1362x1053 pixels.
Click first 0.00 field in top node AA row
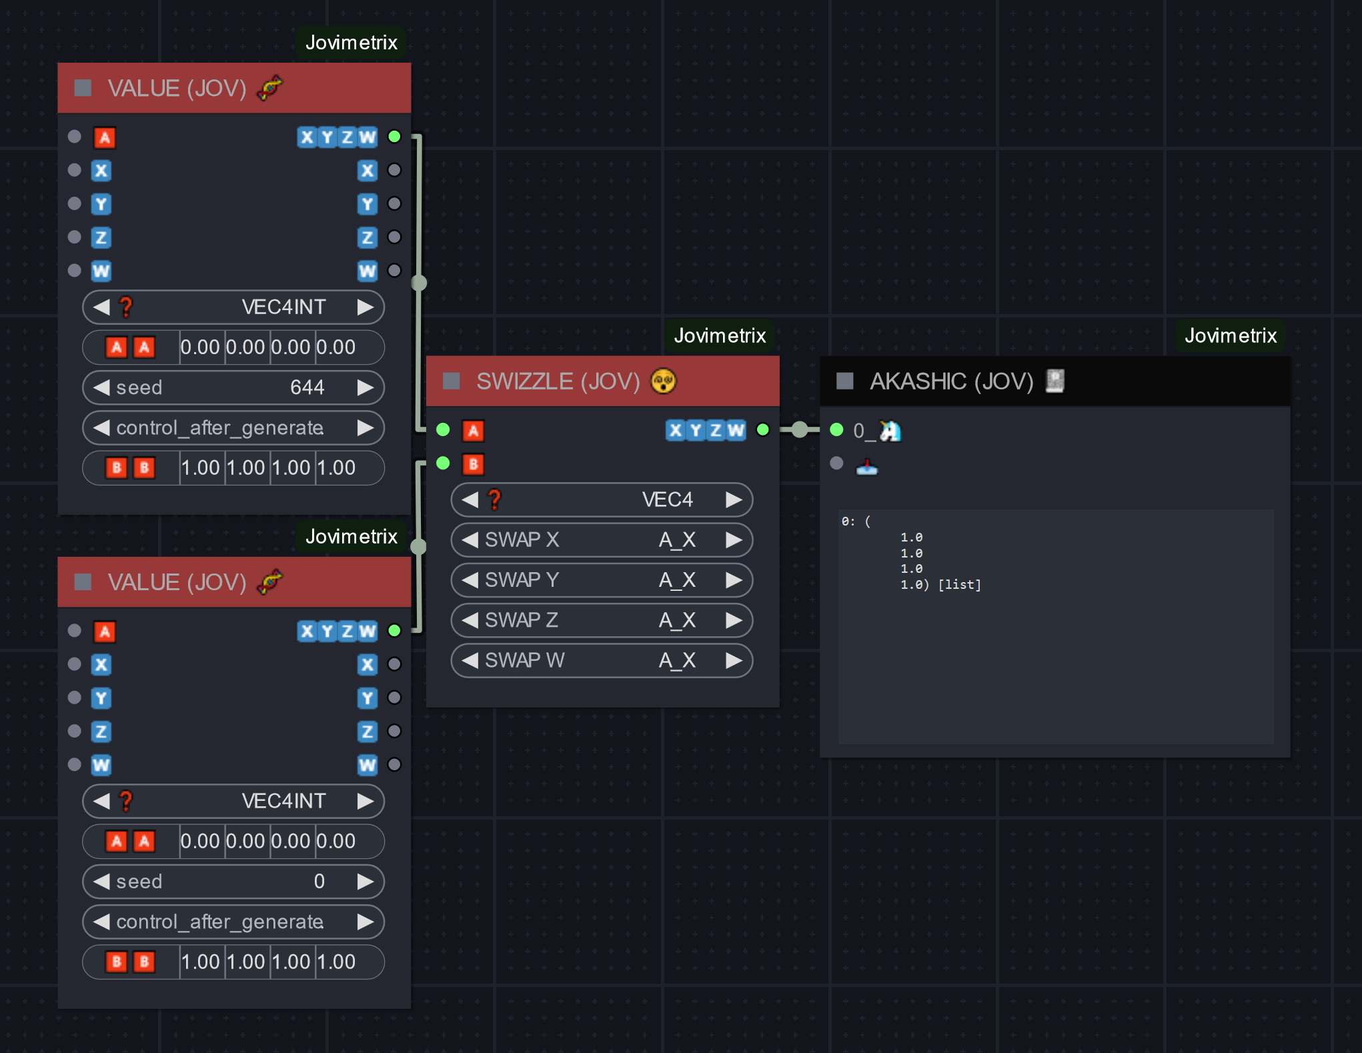pyautogui.click(x=201, y=347)
